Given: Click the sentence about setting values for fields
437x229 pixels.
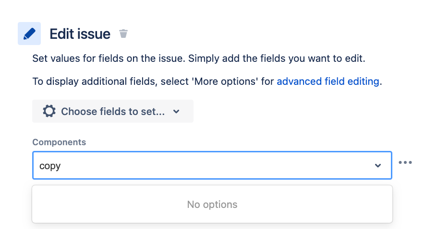Looking at the screenshot, I should 198,58.
